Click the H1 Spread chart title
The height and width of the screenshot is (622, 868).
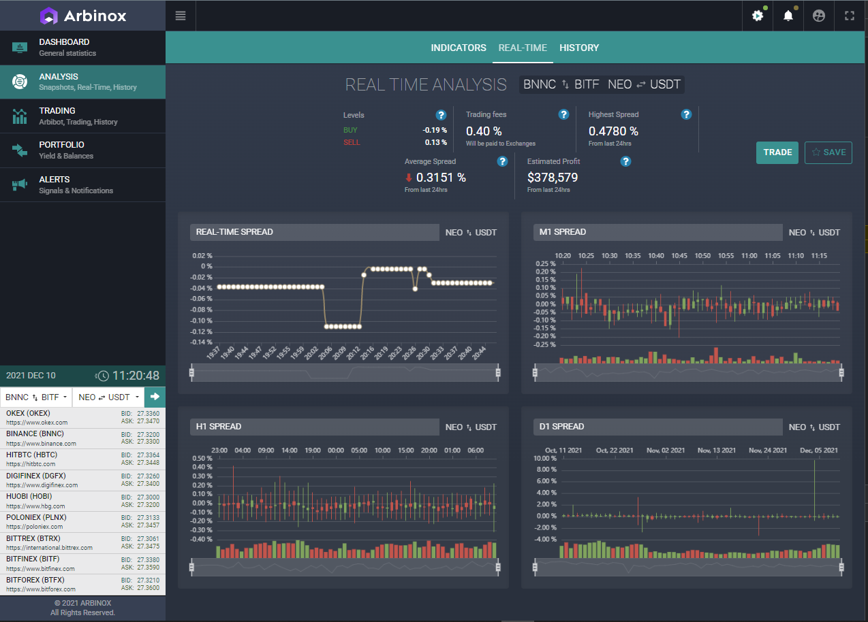(218, 427)
